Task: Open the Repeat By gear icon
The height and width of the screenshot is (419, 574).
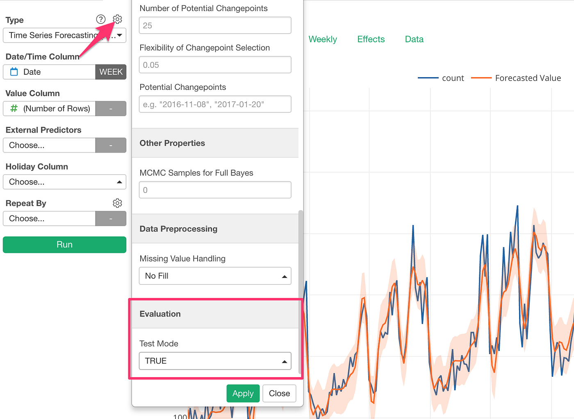Action: coord(117,203)
